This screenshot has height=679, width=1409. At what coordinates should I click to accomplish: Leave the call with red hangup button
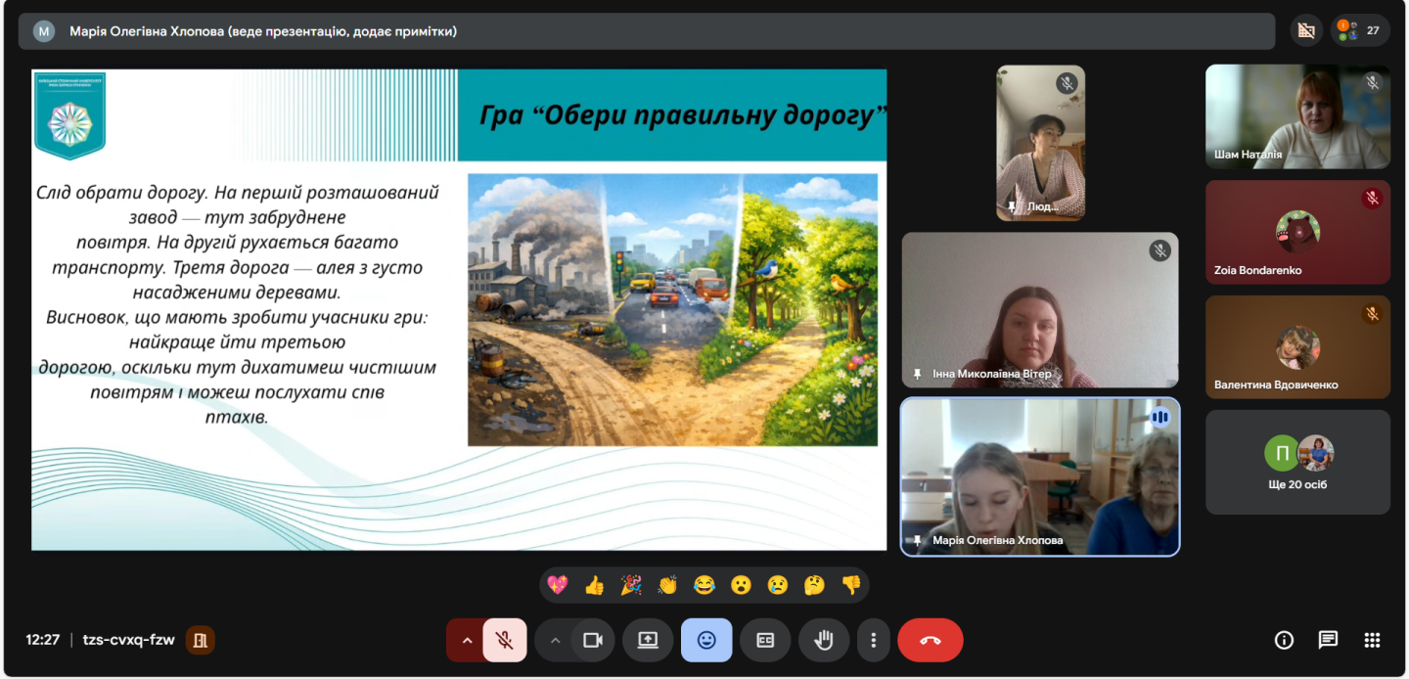click(931, 640)
